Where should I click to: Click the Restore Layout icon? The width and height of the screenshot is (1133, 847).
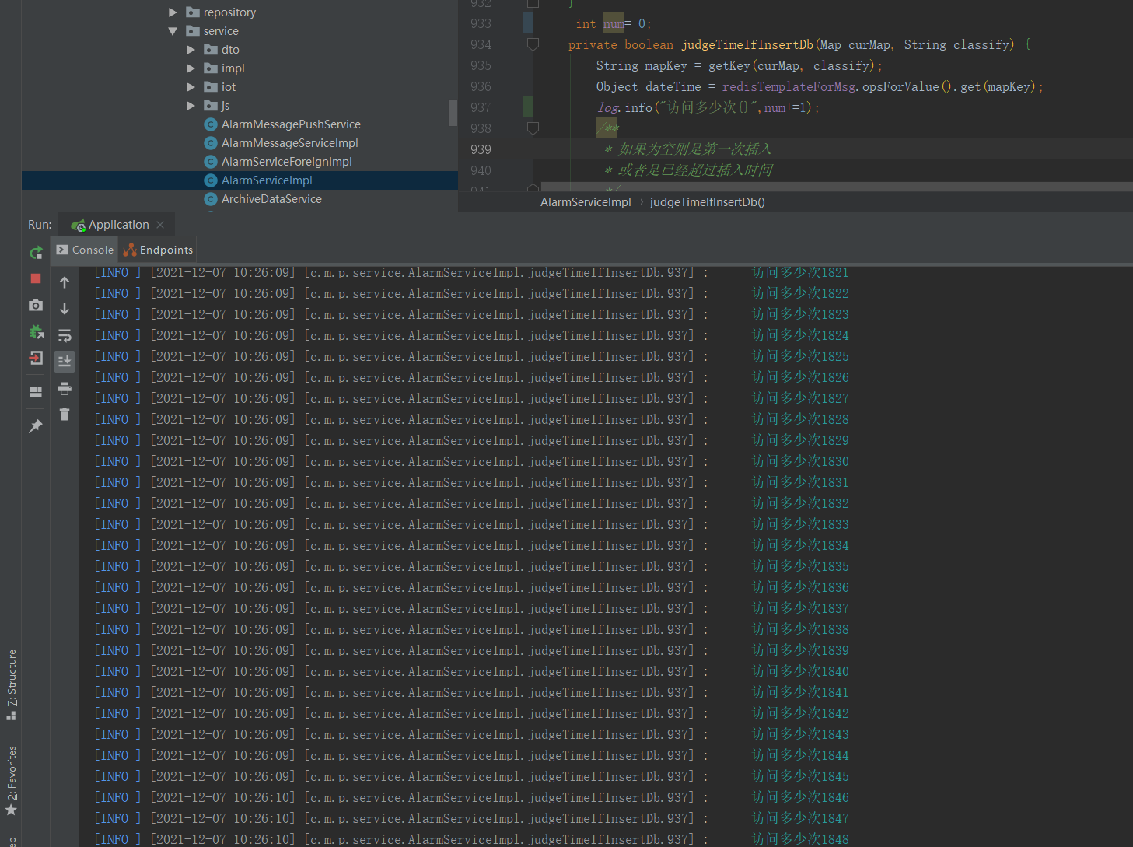[35, 391]
